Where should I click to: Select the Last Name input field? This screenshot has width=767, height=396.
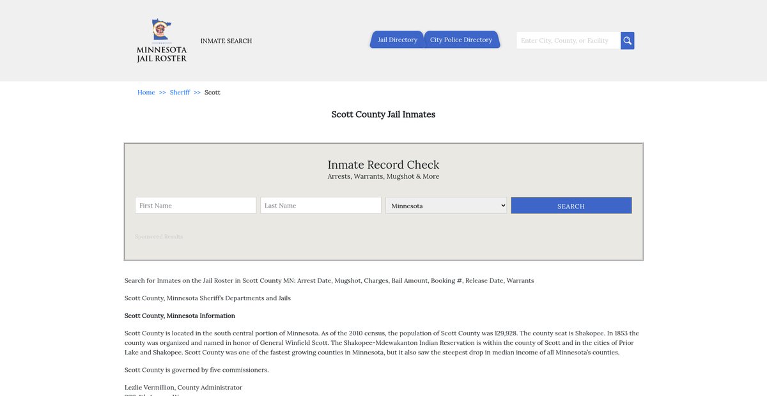[x=320, y=206]
